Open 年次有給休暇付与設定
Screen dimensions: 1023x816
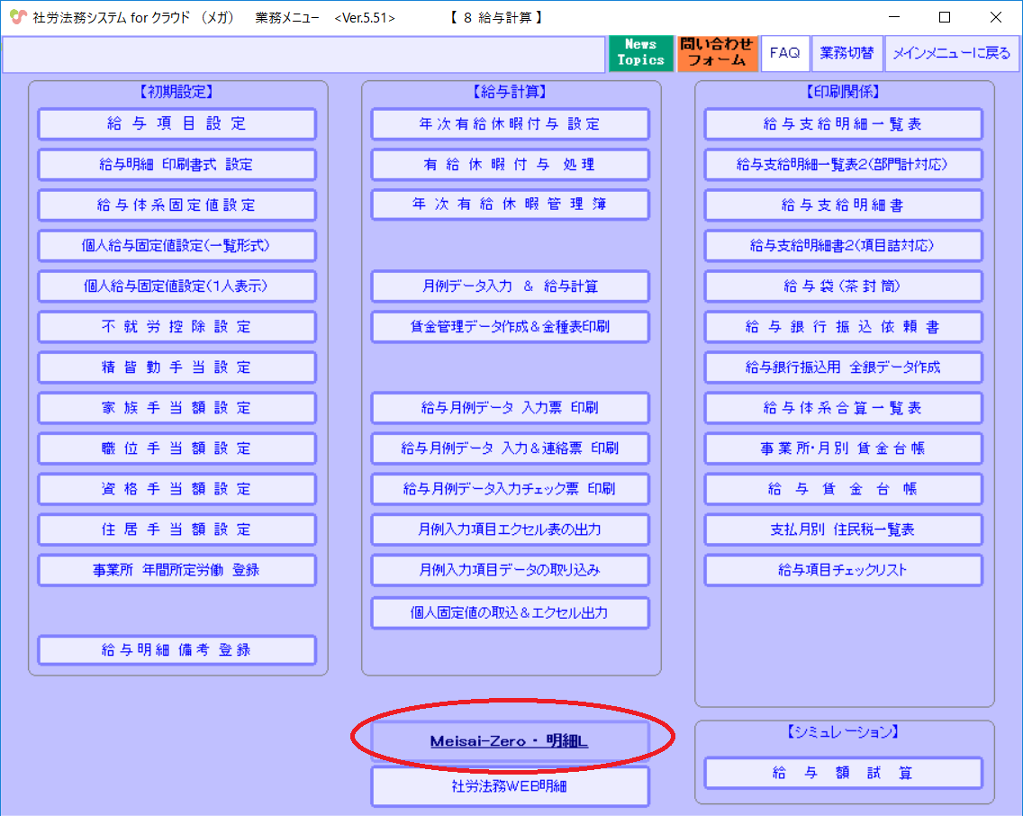pos(510,123)
